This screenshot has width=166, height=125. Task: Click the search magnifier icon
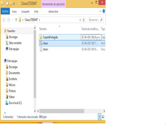pos(101,20)
